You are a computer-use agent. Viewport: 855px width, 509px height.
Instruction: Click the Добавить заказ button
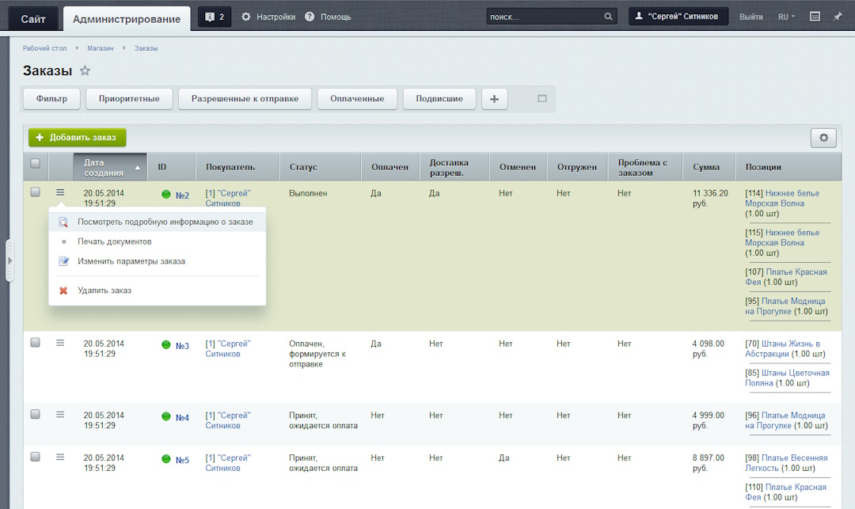click(x=77, y=138)
